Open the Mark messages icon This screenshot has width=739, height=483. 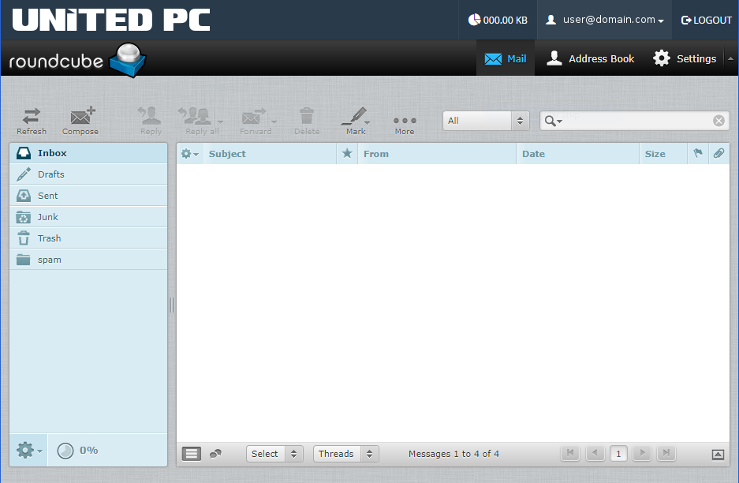[354, 118]
